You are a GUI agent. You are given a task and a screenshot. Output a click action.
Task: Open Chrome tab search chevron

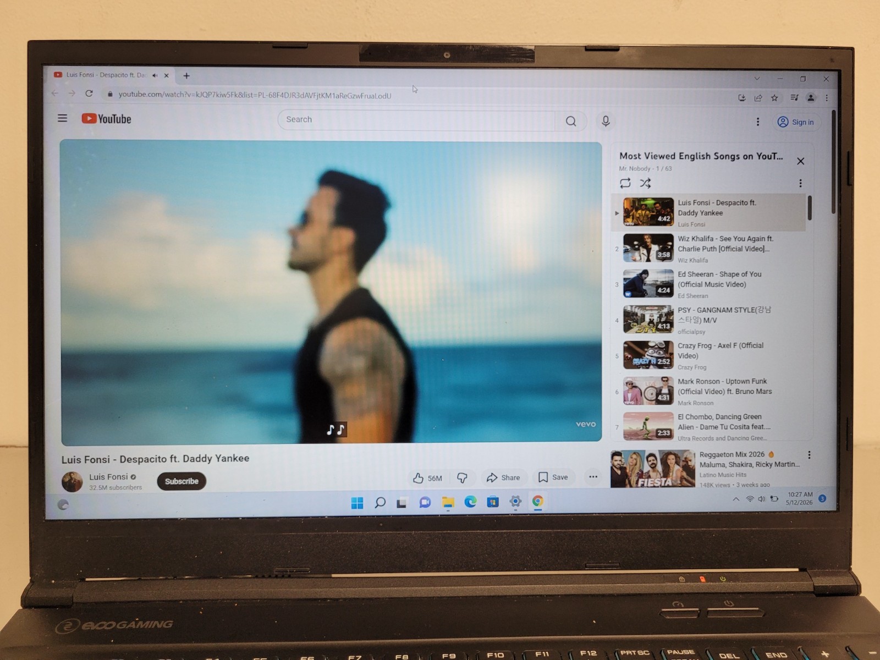757,79
